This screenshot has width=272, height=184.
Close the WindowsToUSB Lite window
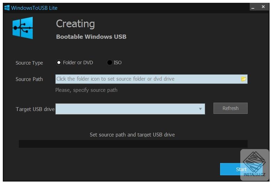[263, 7]
